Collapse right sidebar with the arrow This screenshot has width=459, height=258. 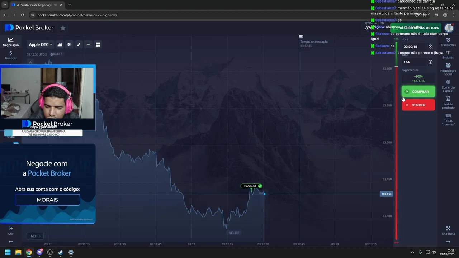[448, 242]
